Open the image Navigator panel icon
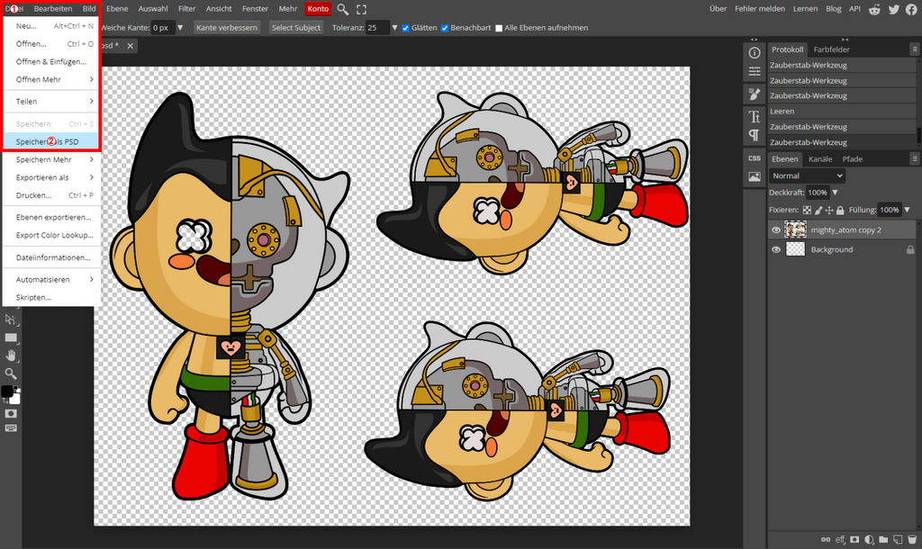Viewport: 922px width, 549px height. coord(755,176)
